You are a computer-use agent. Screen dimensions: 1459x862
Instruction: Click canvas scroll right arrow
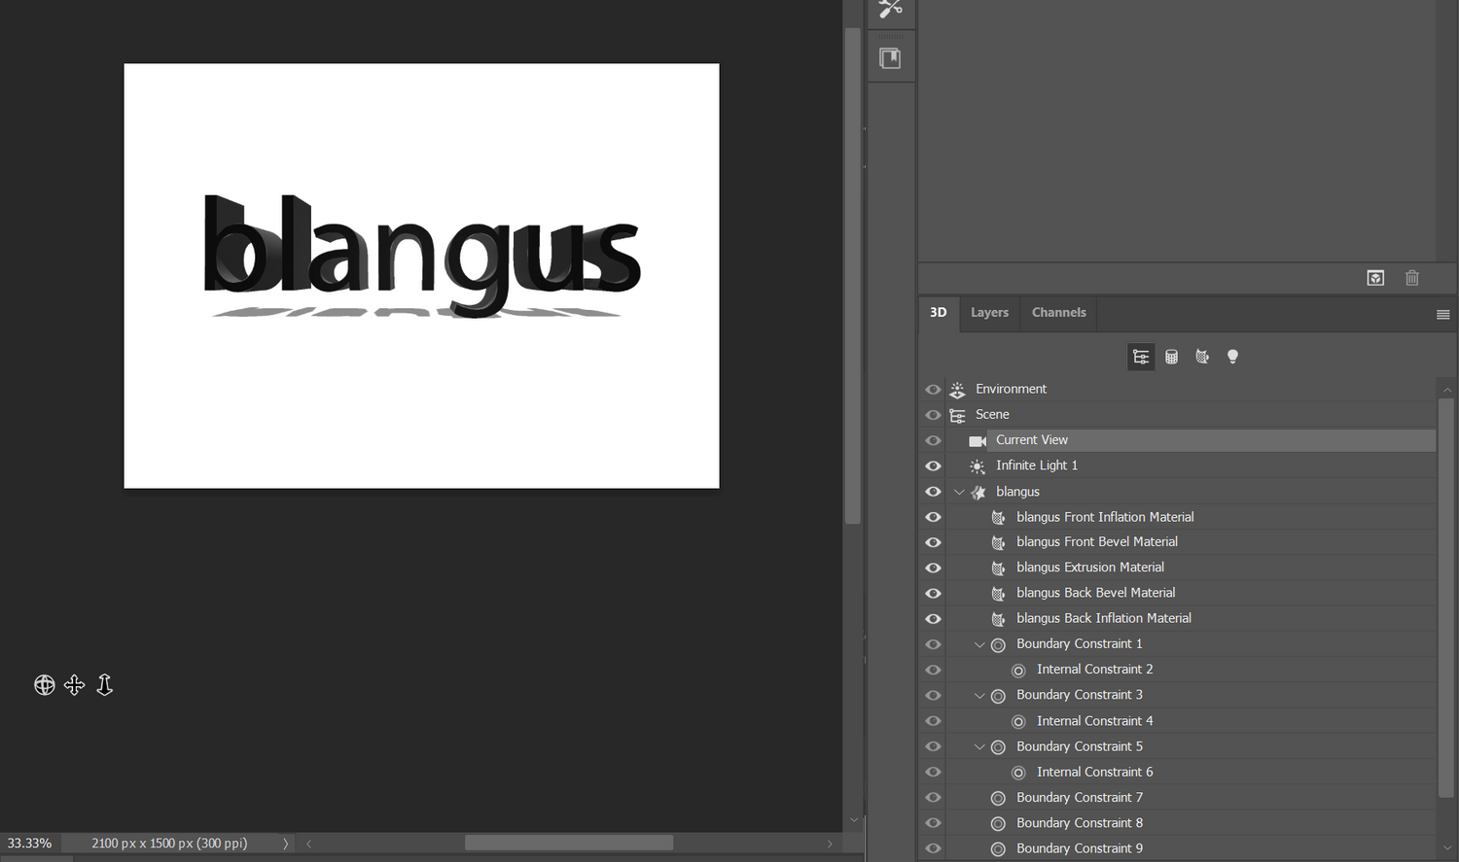(x=830, y=844)
